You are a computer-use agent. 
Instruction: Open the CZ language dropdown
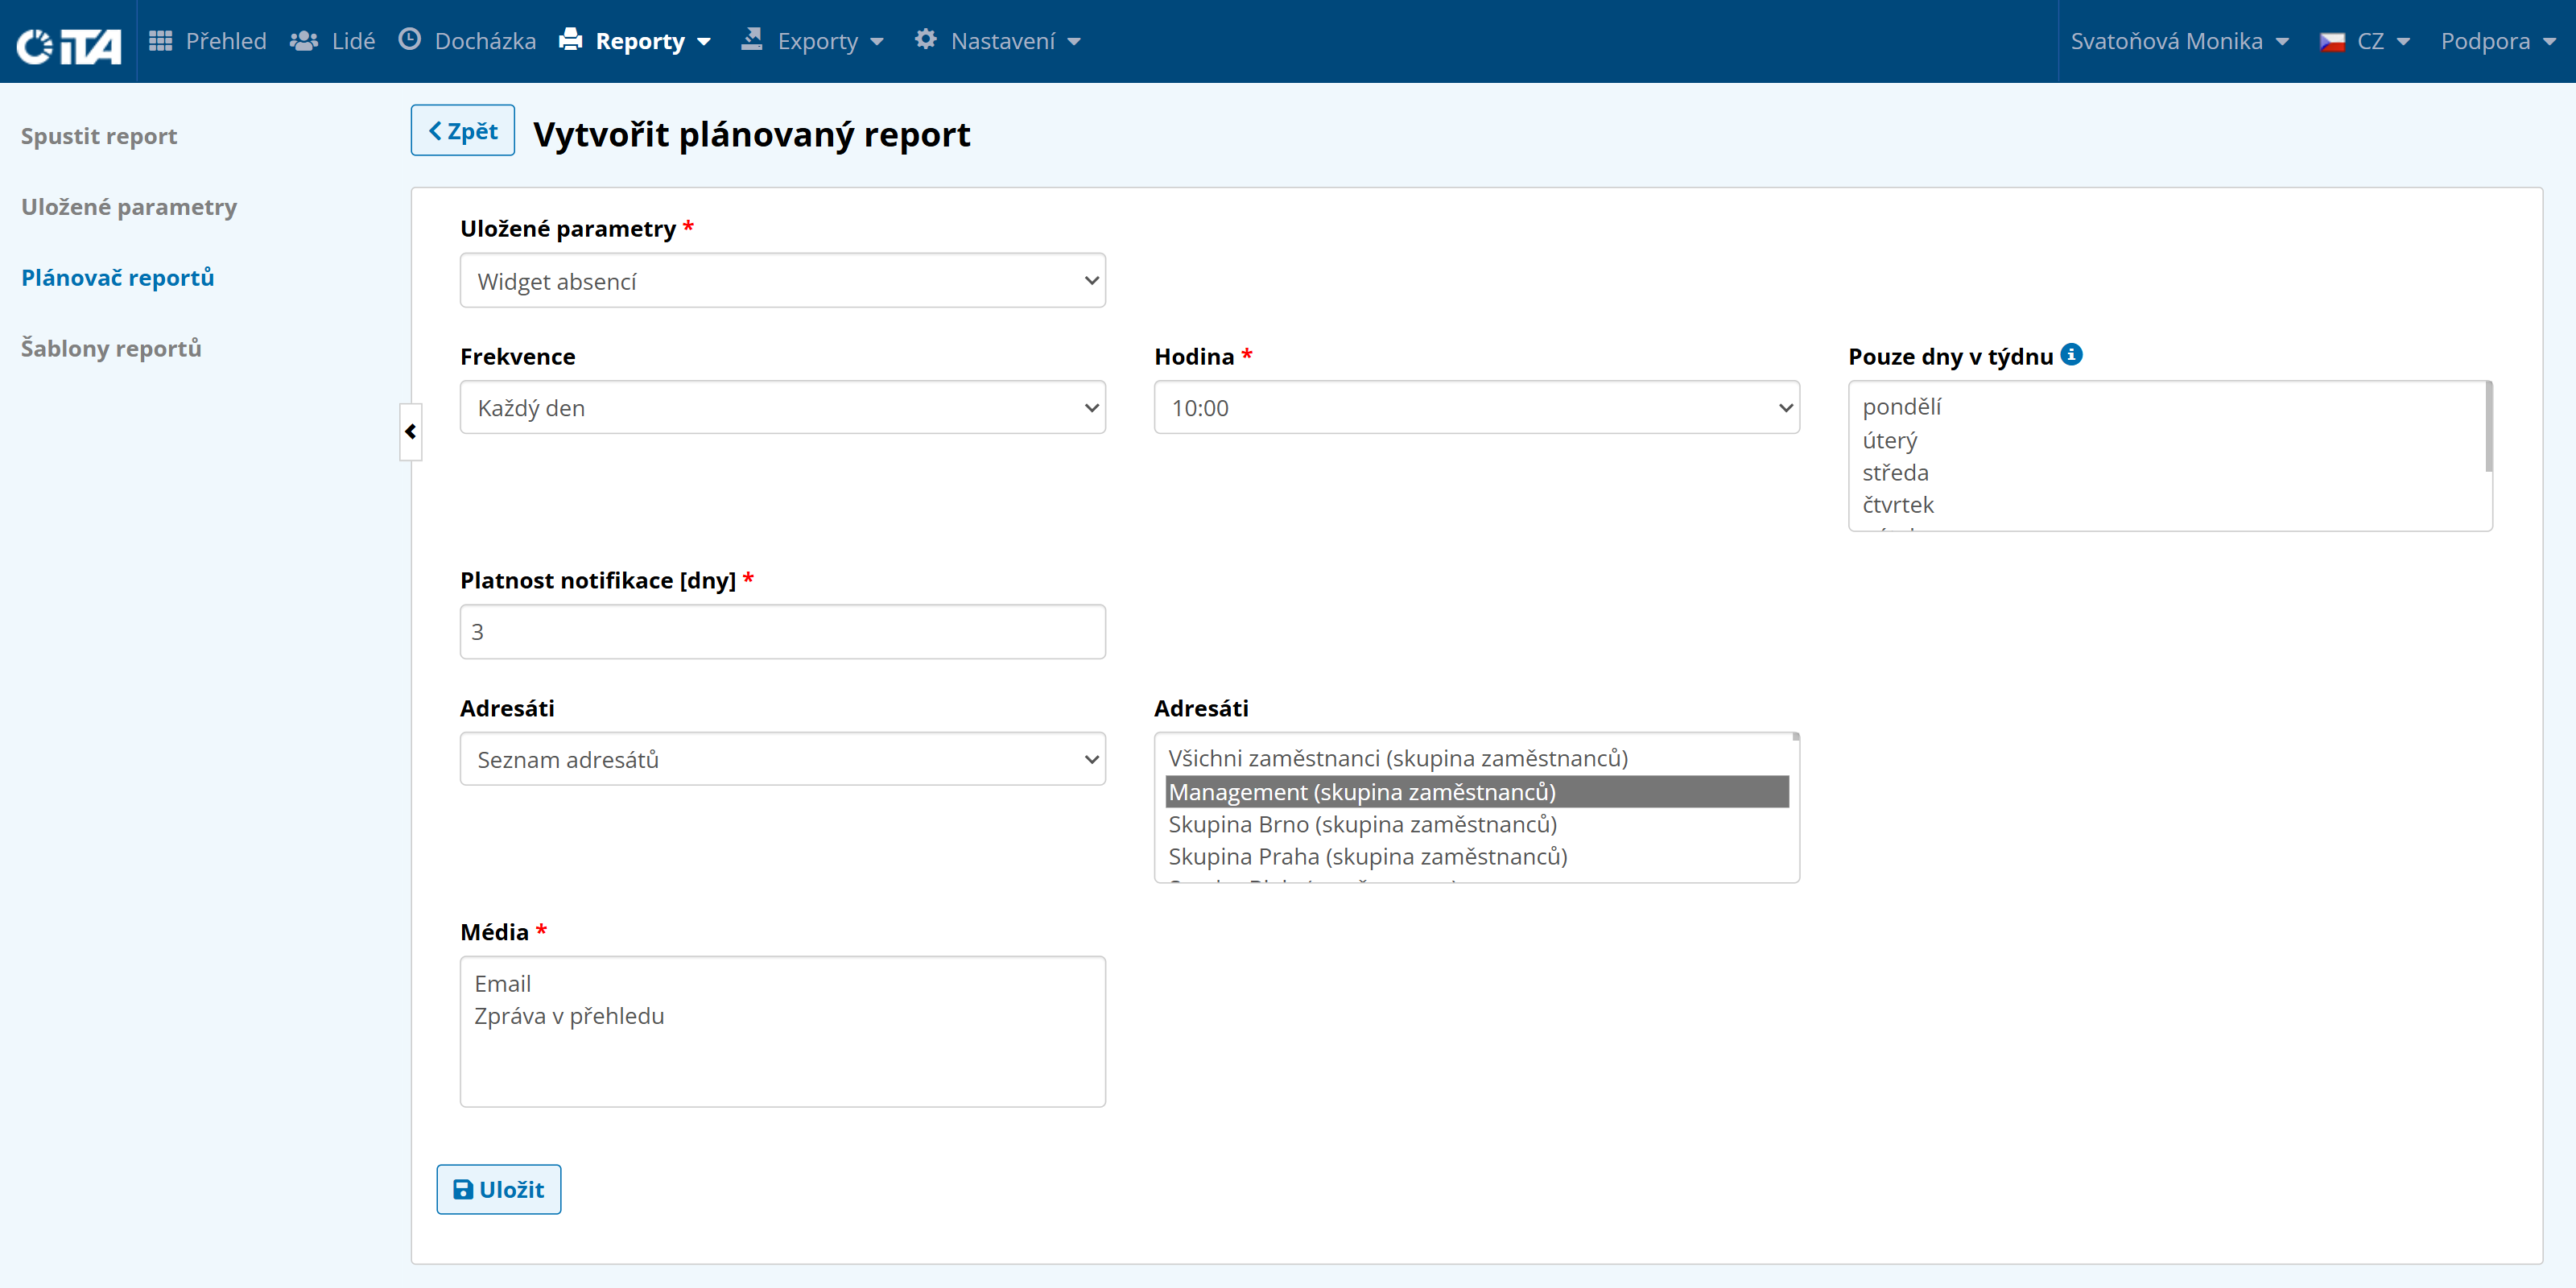[x=2365, y=41]
